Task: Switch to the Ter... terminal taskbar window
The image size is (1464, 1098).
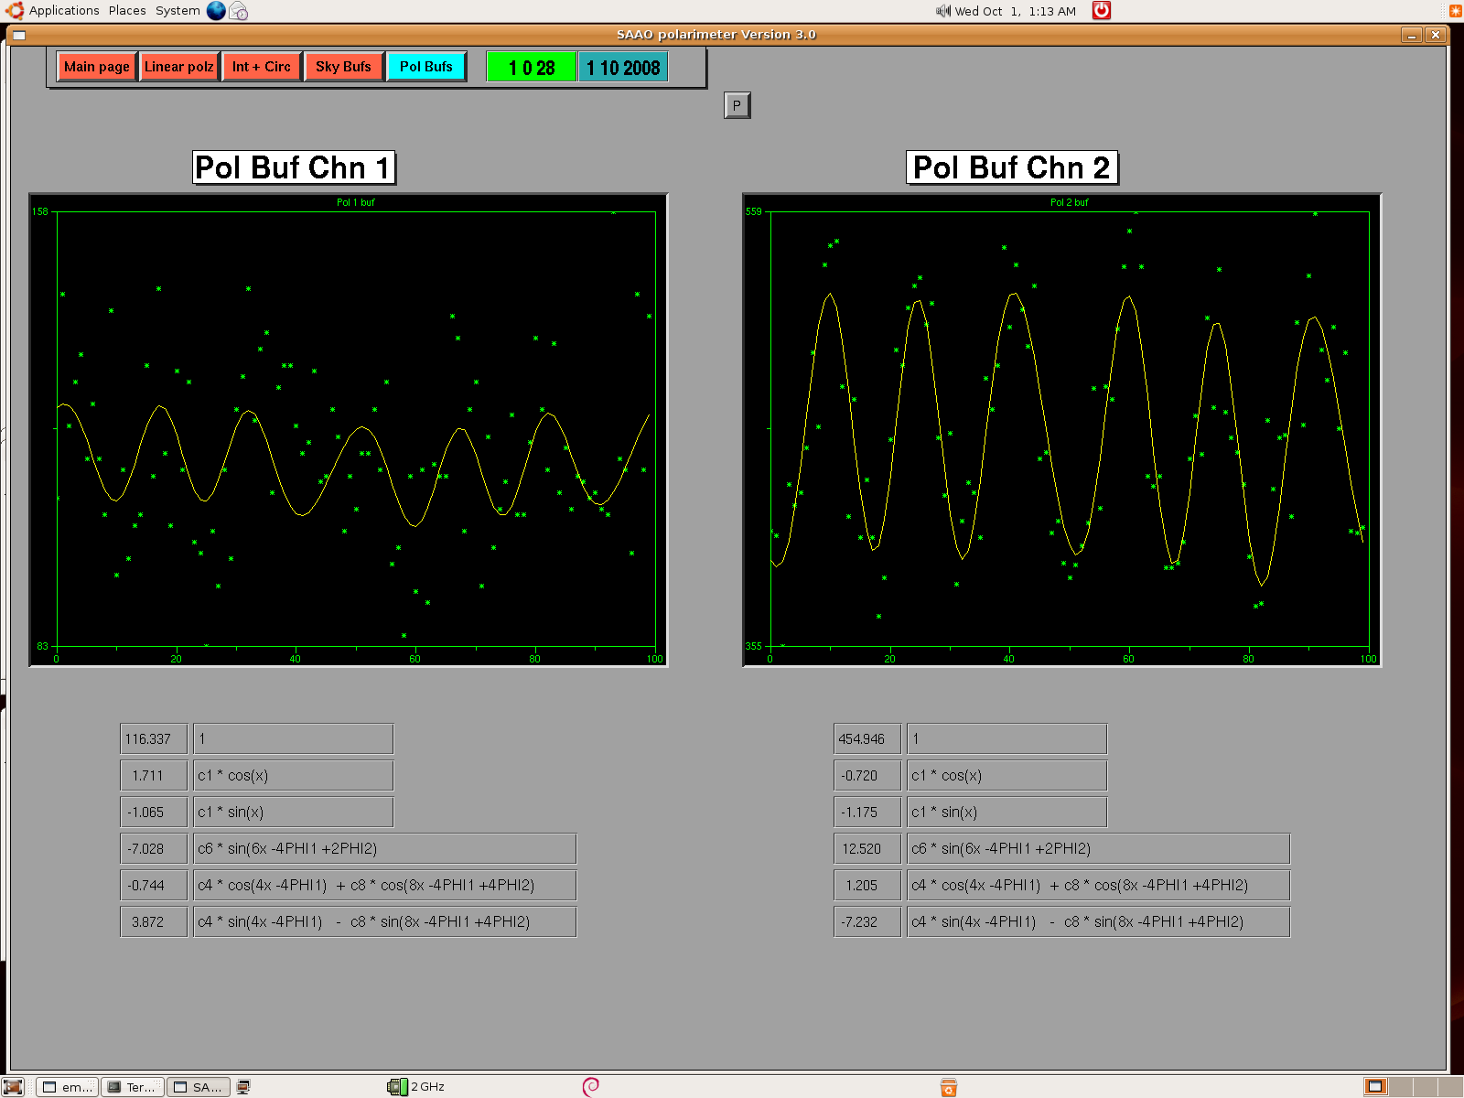Action: click(x=133, y=1087)
